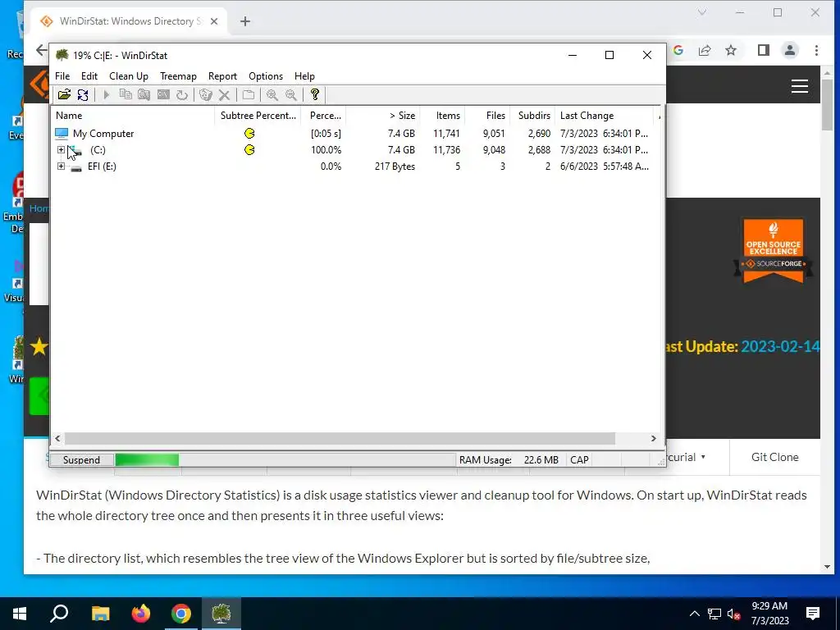Screen dimensions: 840x630
Task: Click the horizontal scrollbar right arrow
Action: [x=654, y=438]
